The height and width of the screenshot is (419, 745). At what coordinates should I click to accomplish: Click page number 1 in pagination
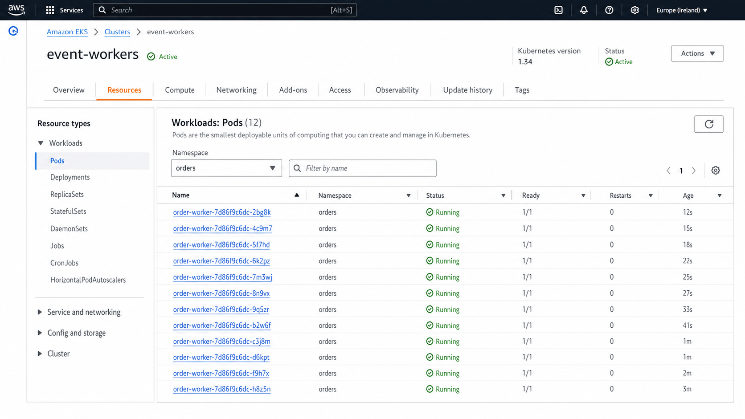point(681,171)
